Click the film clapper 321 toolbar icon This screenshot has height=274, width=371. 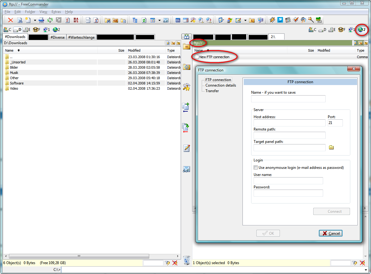pyautogui.click(x=288, y=20)
